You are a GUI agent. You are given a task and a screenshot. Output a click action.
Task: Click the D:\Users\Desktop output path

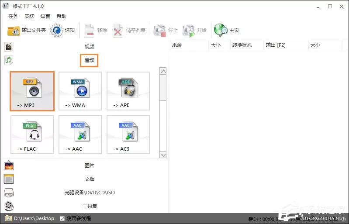(x=34, y=218)
